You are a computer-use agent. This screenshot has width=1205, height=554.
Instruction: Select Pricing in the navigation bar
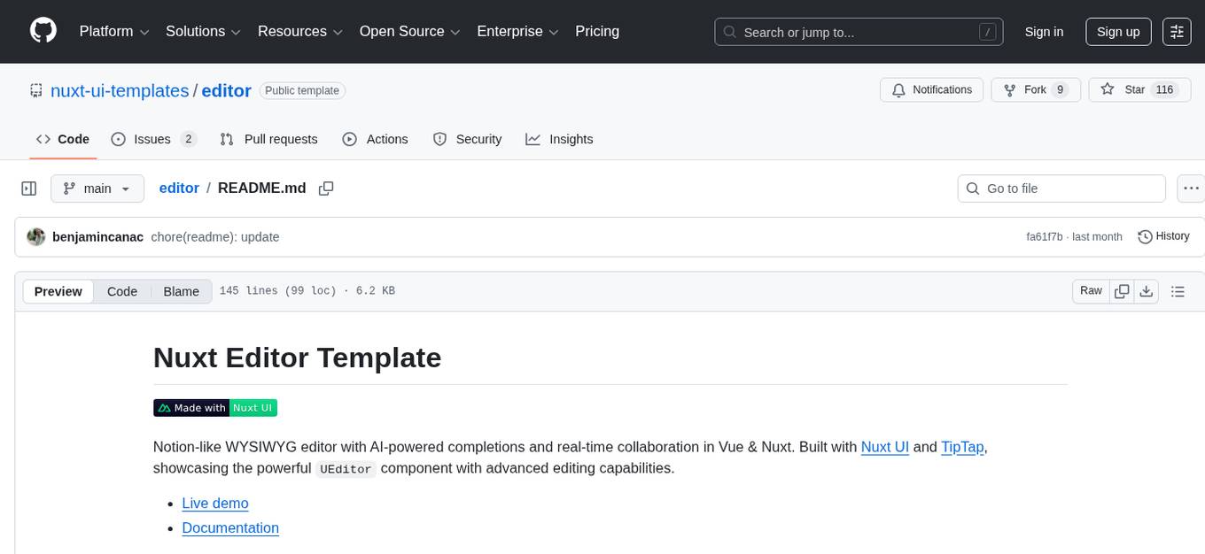pos(597,31)
